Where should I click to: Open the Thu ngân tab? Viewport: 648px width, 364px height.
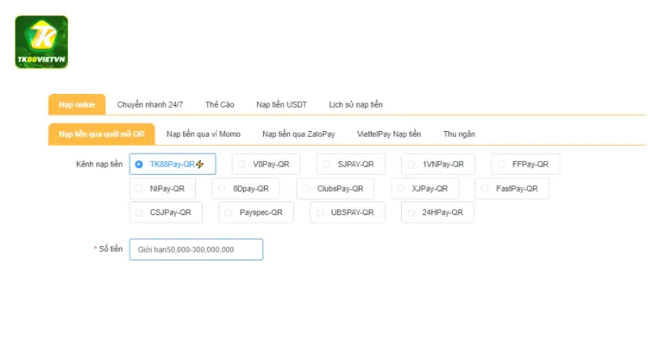click(x=459, y=134)
